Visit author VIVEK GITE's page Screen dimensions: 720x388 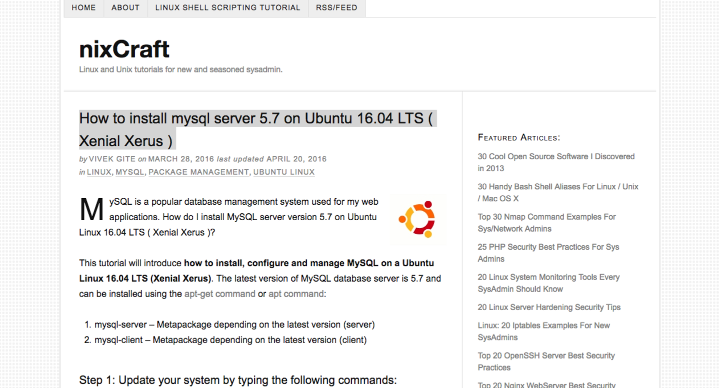pyautogui.click(x=112, y=159)
